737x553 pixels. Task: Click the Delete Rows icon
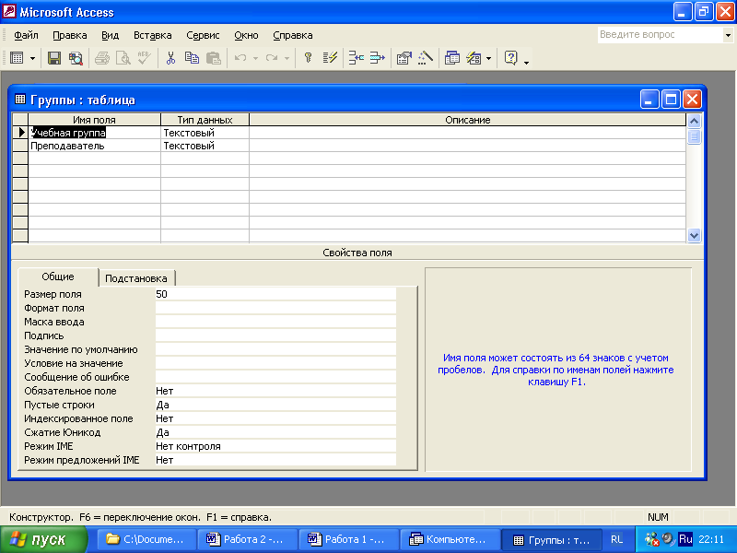click(378, 58)
